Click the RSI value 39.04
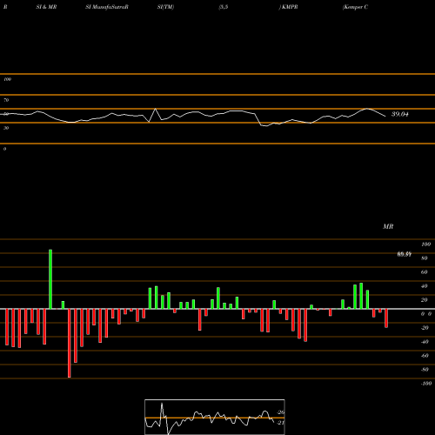435x435 pixels. (x=400, y=114)
